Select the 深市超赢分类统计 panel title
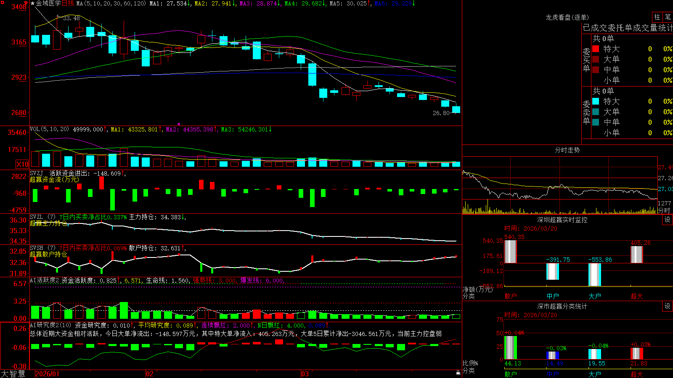This screenshot has height=378, width=673. [x=562, y=306]
